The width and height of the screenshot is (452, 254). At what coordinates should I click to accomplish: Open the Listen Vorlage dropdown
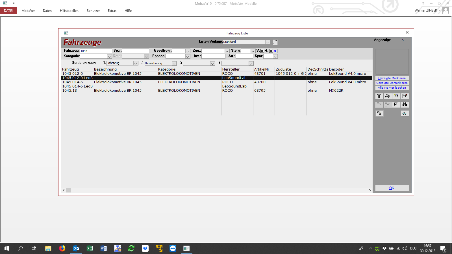coord(267,42)
